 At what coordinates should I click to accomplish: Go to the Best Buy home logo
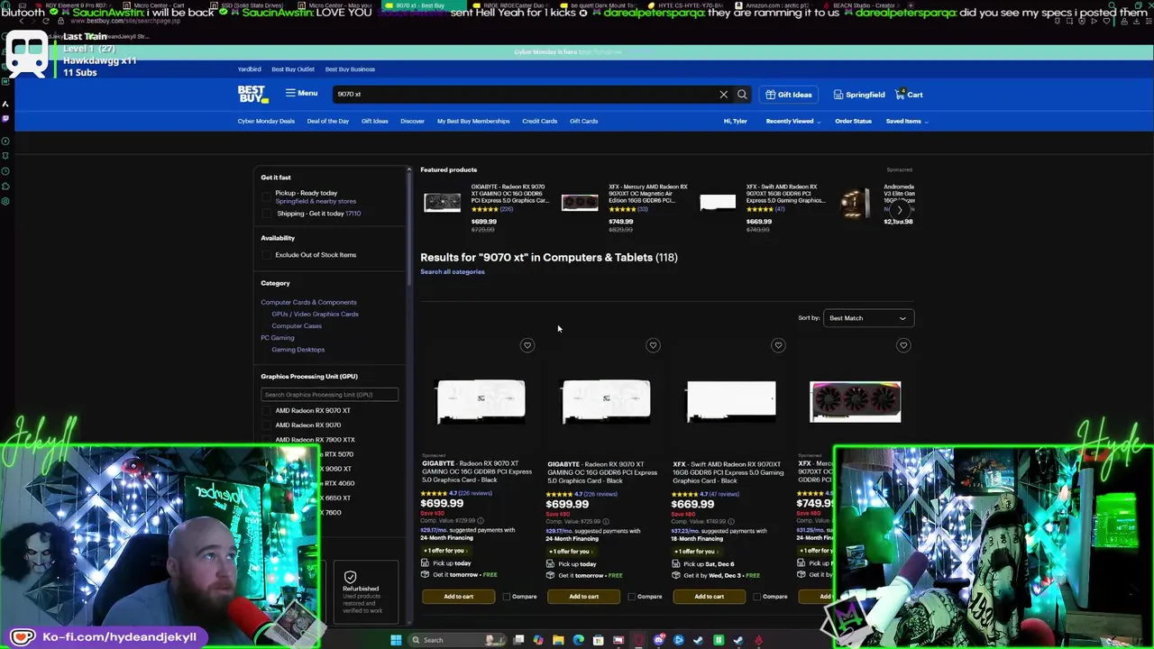[x=252, y=94]
